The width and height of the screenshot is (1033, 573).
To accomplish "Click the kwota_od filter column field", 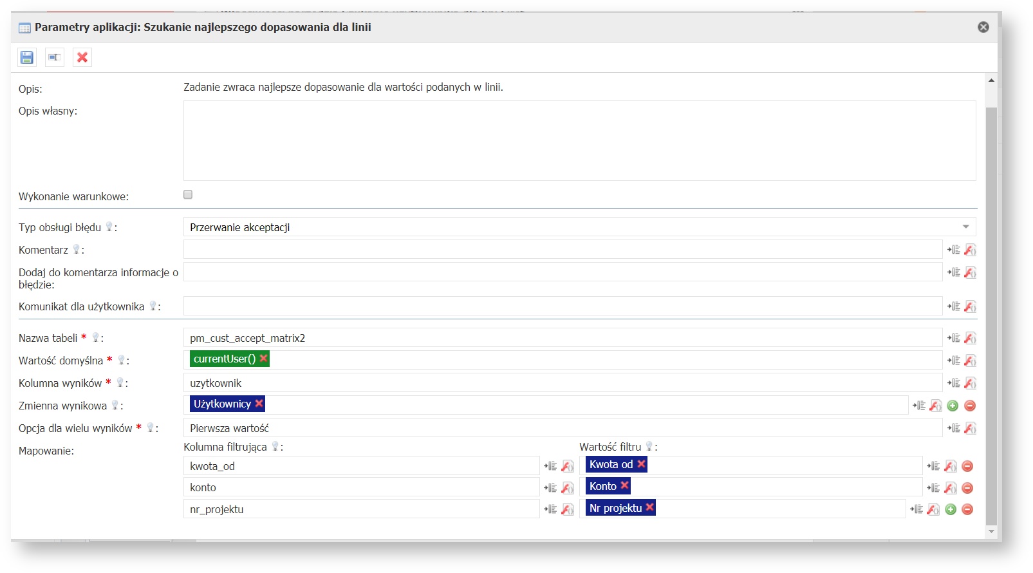I will pyautogui.click(x=361, y=466).
